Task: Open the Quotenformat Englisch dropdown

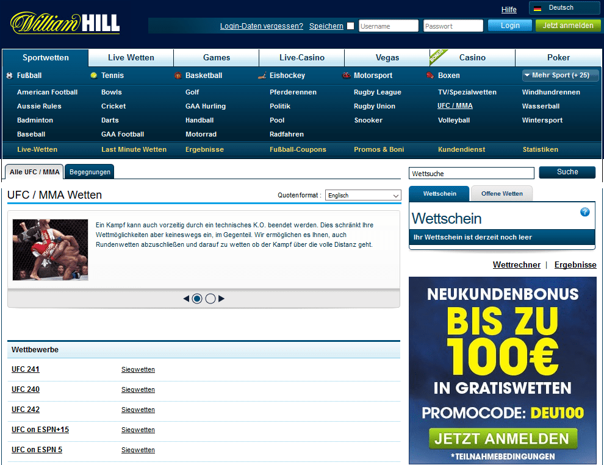Action: pos(363,195)
